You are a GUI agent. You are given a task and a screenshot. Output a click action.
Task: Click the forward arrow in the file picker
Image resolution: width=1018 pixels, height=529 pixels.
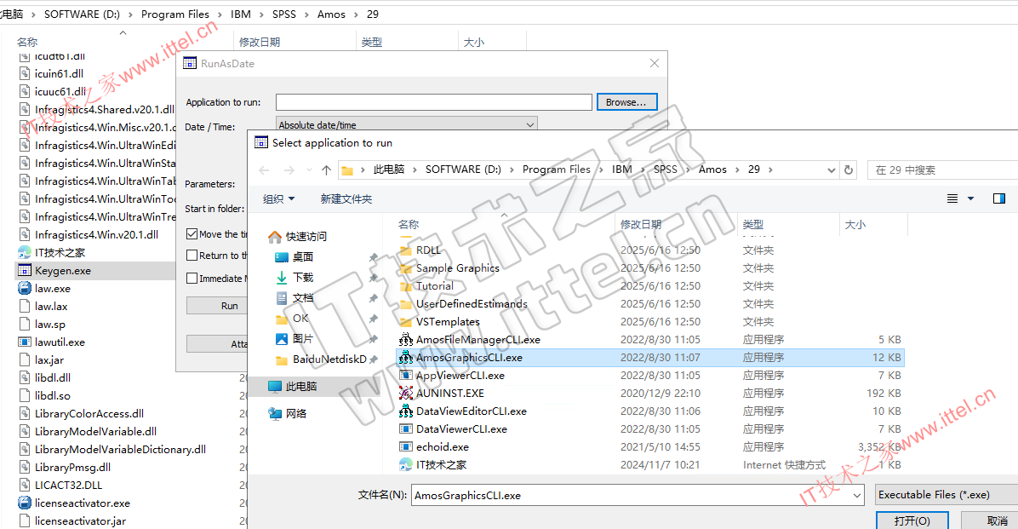[289, 170]
